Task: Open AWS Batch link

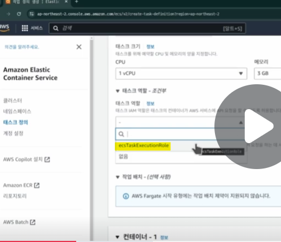Action: click(16, 222)
